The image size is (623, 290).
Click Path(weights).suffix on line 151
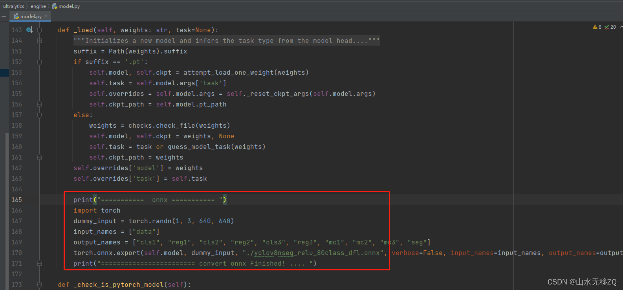pyautogui.click(x=148, y=51)
